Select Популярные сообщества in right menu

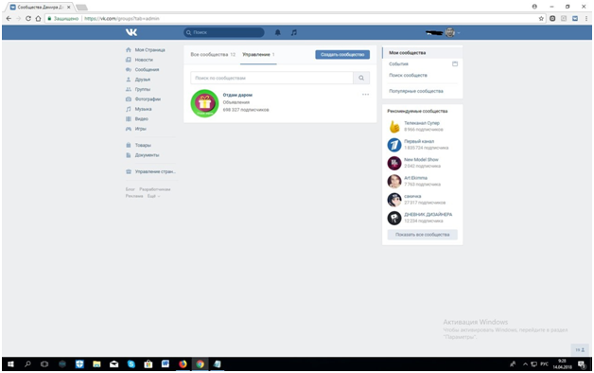pyautogui.click(x=416, y=91)
